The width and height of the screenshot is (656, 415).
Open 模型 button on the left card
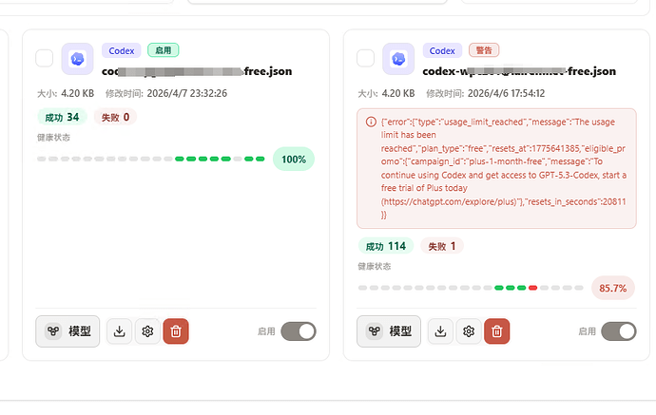[68, 331]
